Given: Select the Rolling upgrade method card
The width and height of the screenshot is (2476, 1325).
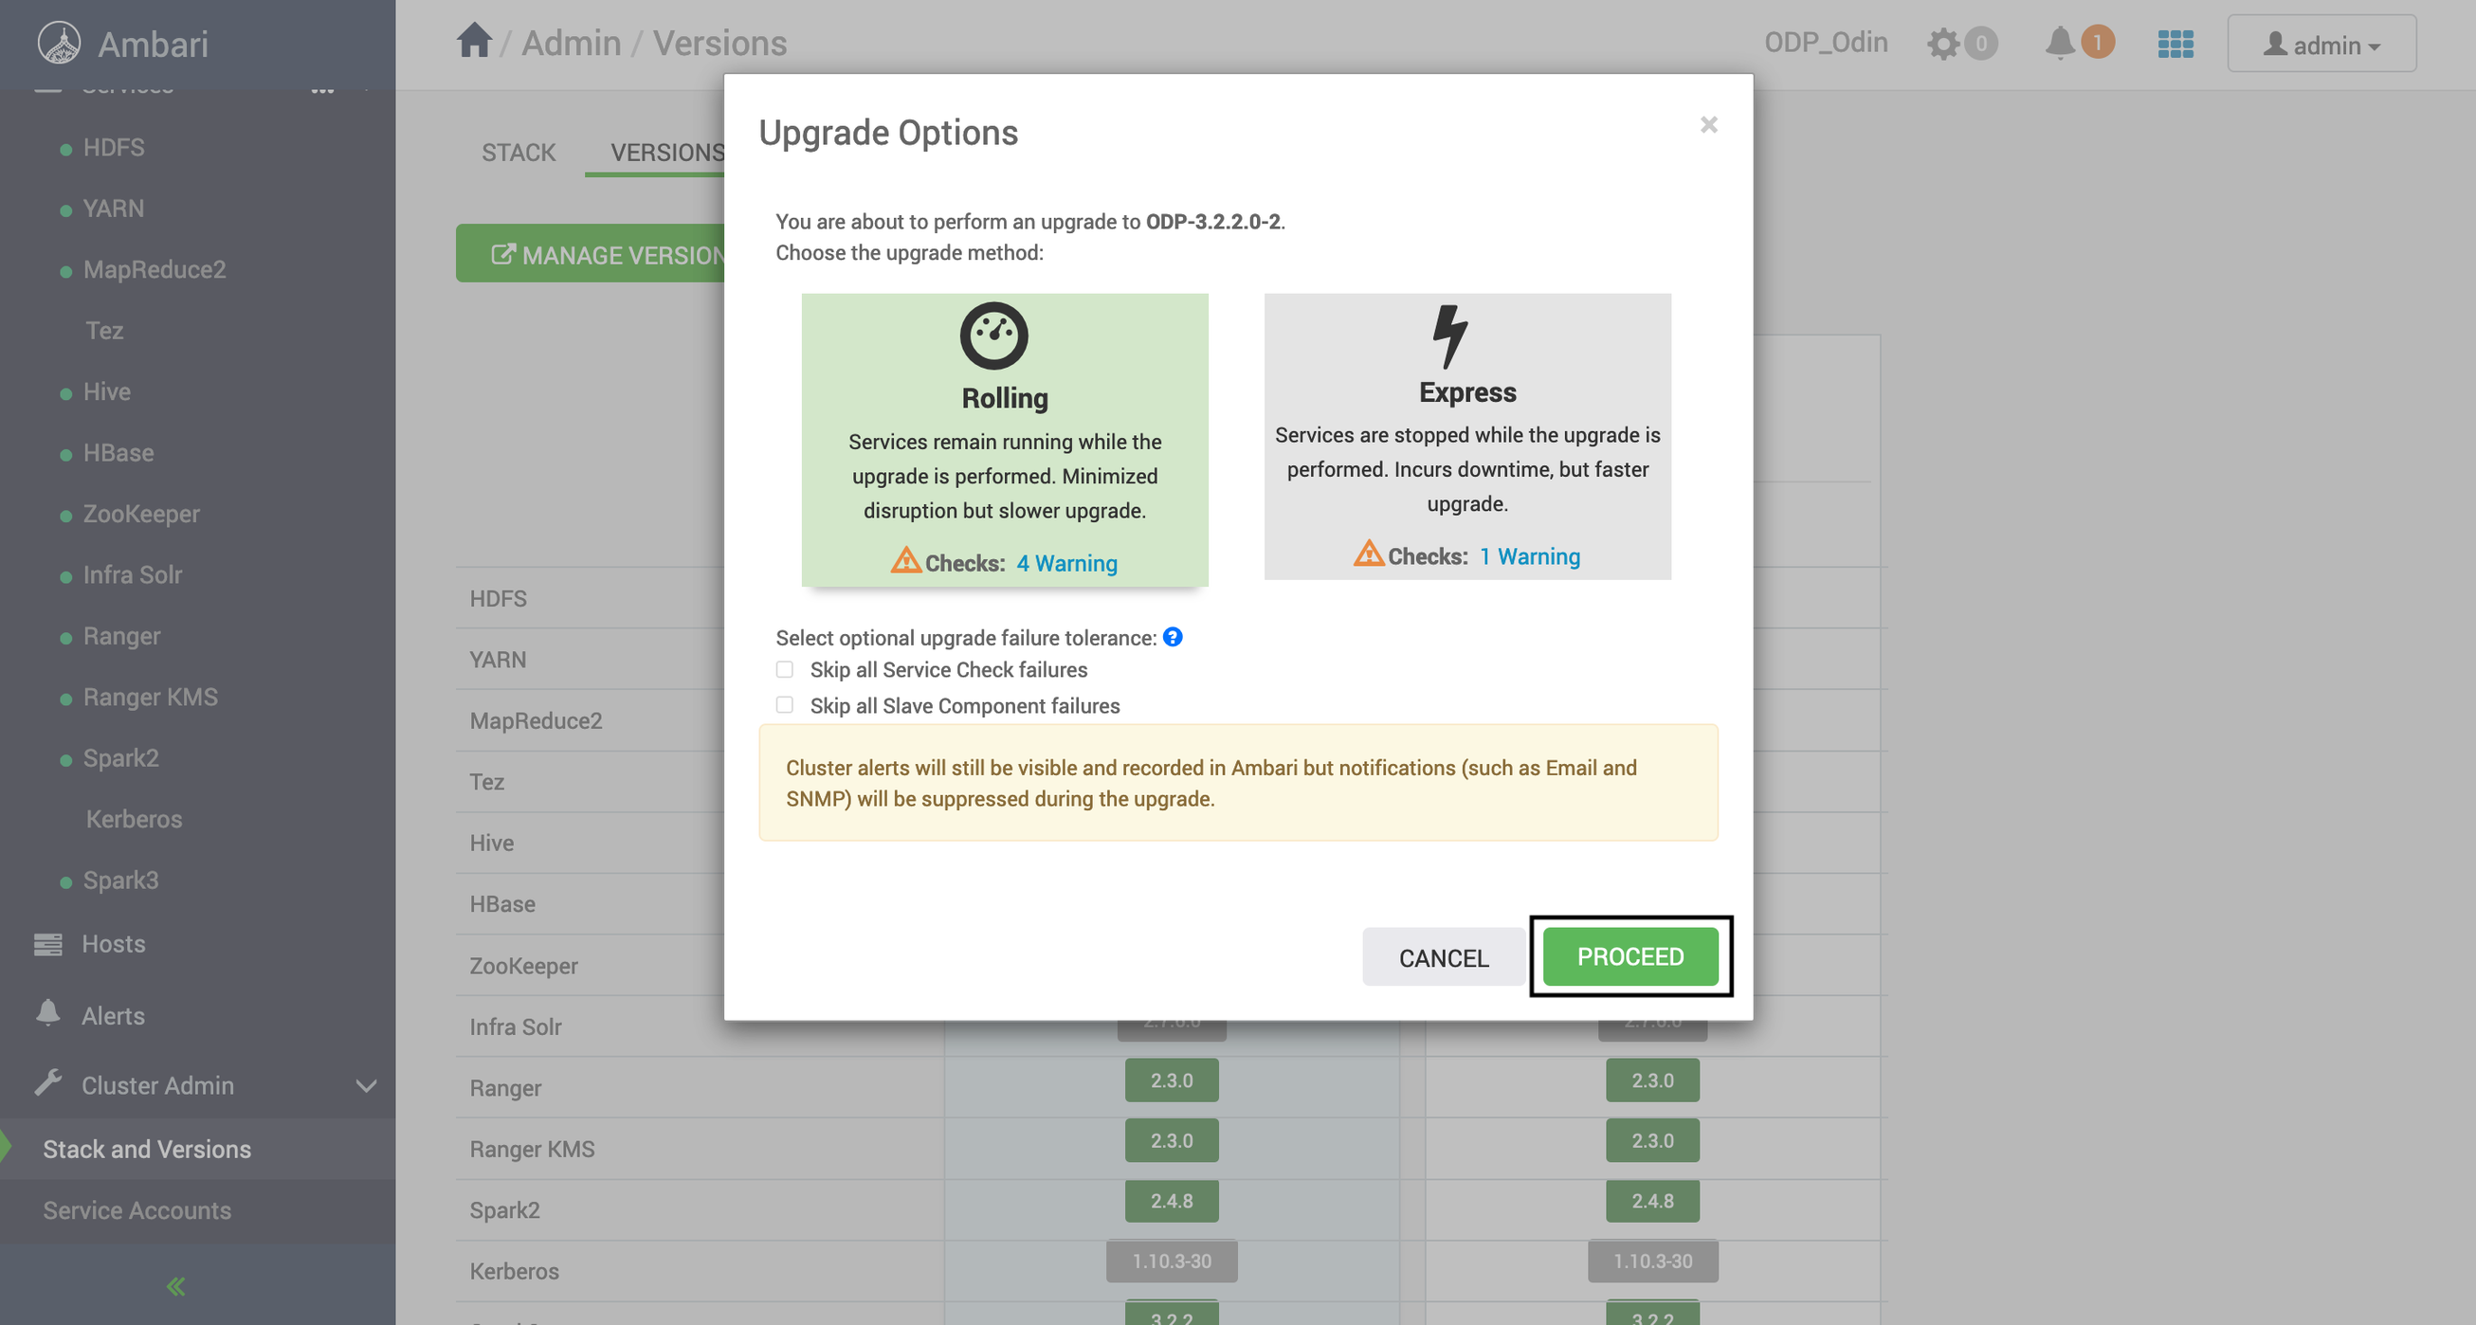Looking at the screenshot, I should [x=1005, y=439].
